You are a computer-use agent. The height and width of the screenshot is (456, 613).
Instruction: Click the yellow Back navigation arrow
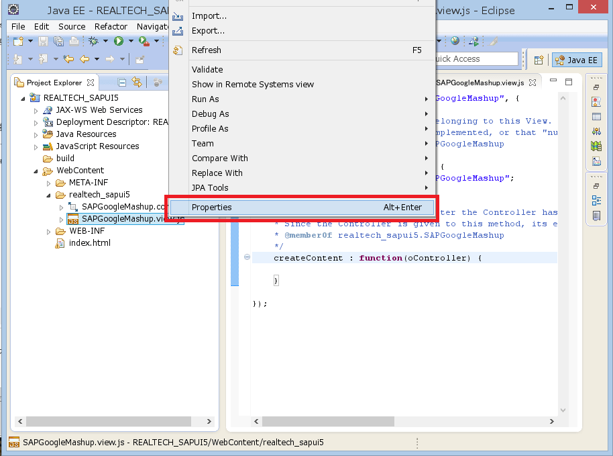coord(85,59)
